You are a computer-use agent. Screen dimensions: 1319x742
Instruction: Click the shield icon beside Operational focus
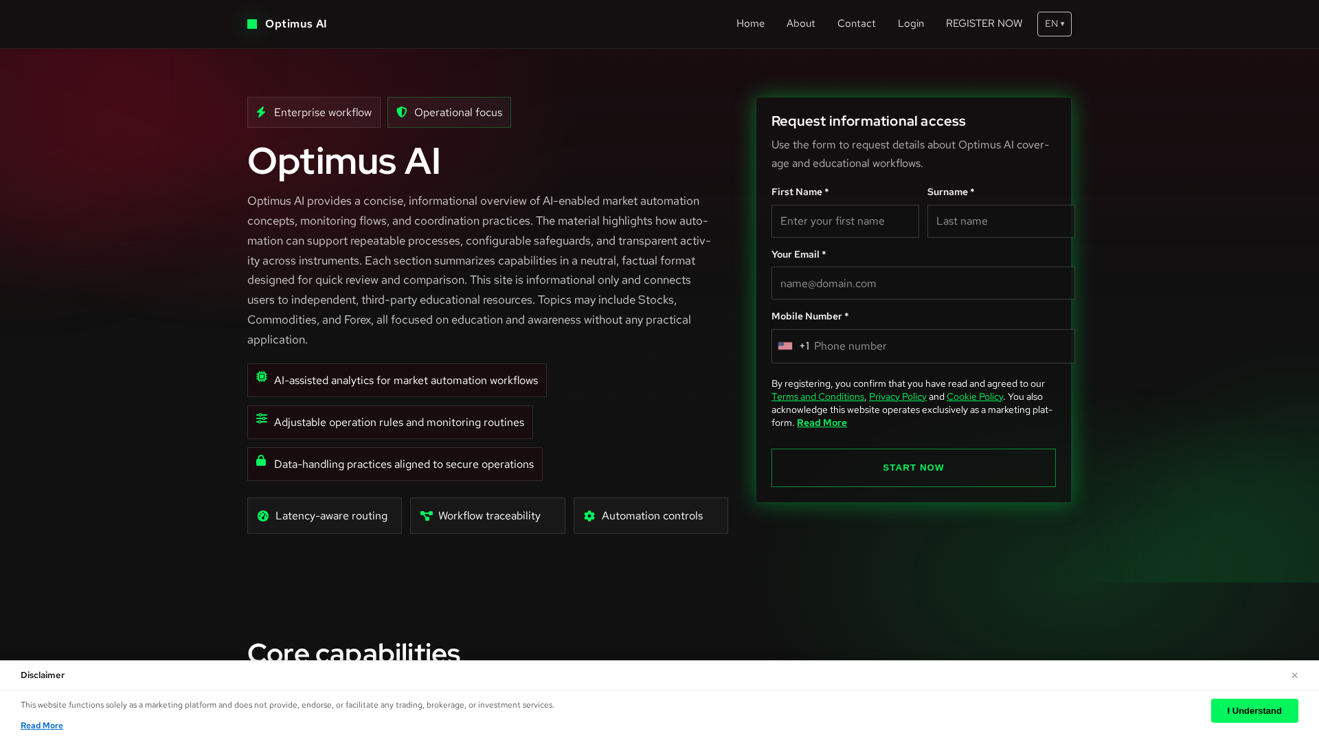402,112
